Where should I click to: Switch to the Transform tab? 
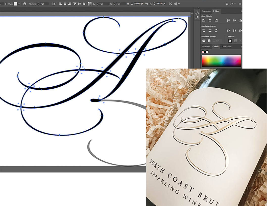point(206,11)
